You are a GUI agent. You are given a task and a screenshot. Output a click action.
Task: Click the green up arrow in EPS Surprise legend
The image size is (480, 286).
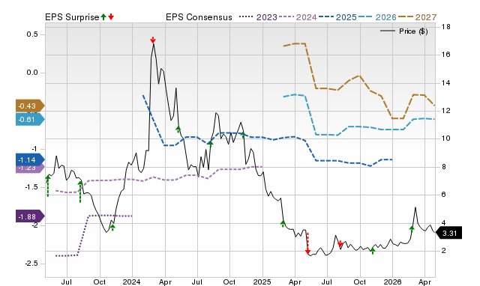click(x=103, y=17)
